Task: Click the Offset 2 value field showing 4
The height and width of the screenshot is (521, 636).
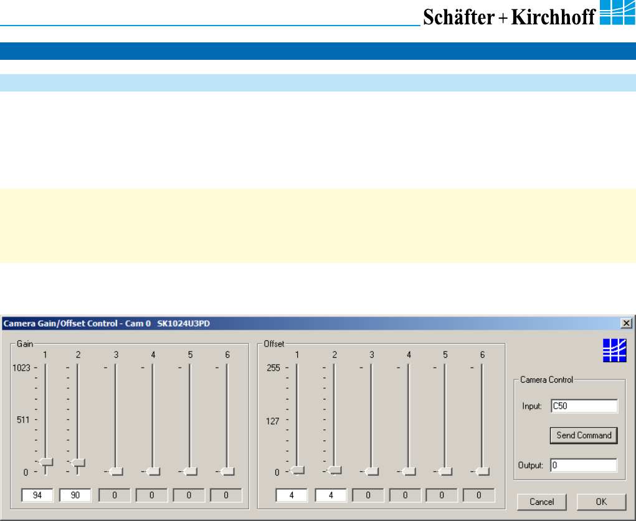Action: point(331,495)
